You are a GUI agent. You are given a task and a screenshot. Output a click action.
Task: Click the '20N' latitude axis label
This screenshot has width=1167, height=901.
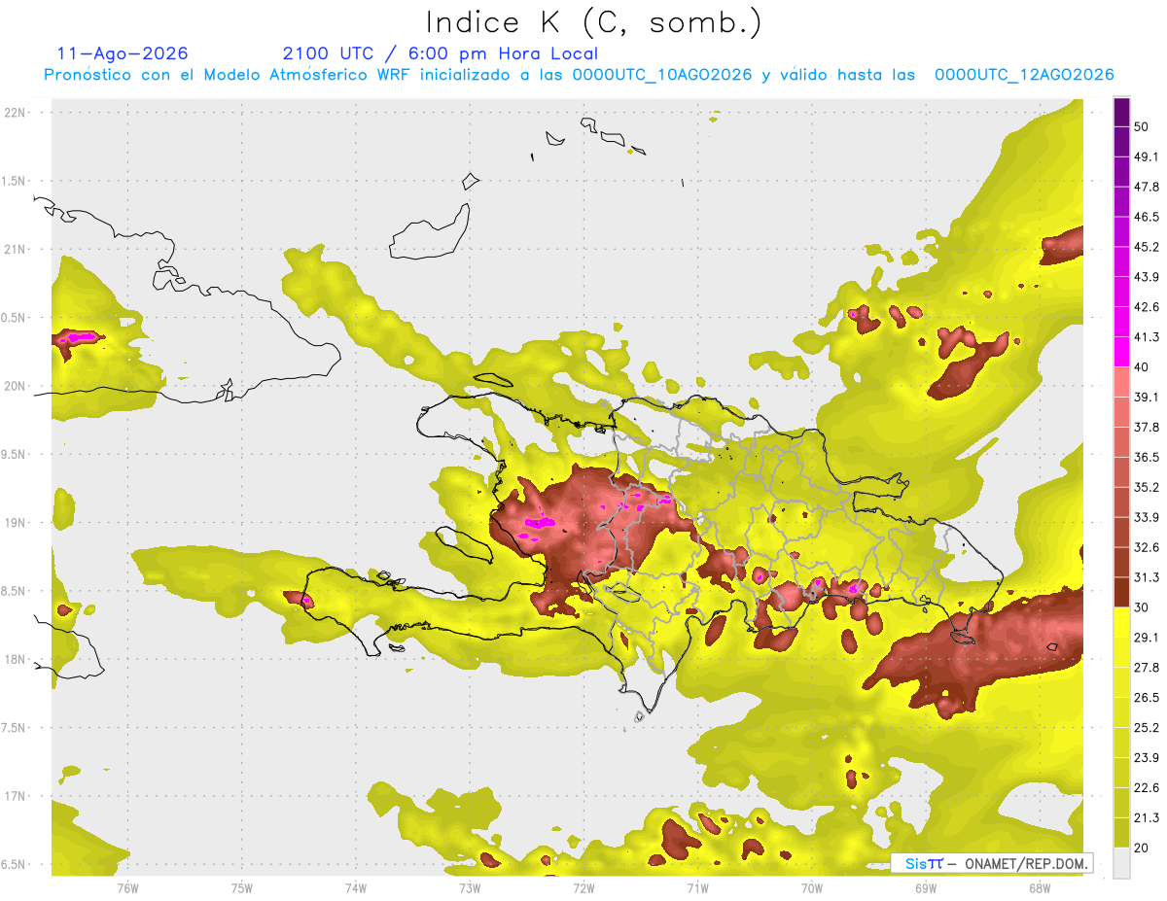tap(16, 386)
